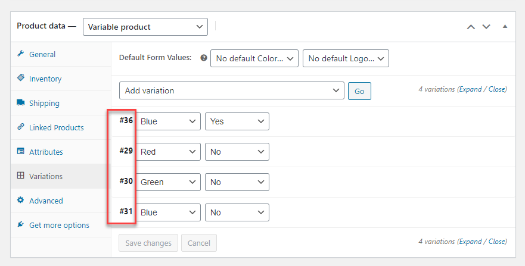Click the help icon beside Default Form Values
525x266 pixels.
click(204, 58)
